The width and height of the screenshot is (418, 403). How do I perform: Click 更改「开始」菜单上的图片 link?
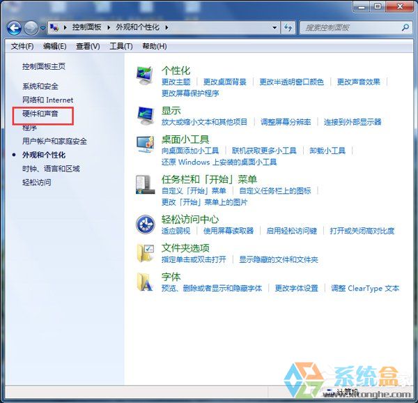click(204, 202)
